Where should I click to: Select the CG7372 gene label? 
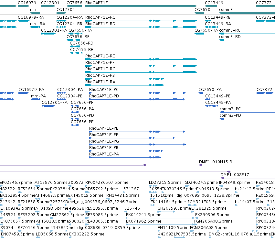264,3
